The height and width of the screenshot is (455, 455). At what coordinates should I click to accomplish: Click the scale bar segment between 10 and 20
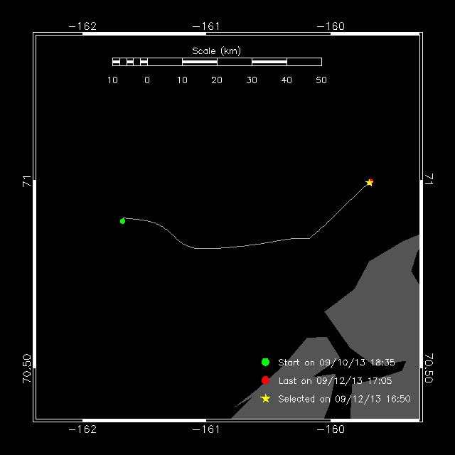200,62
